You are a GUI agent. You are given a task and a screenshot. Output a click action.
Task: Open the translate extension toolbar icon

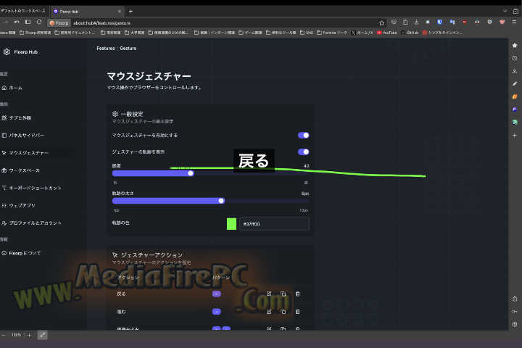(x=452, y=22)
